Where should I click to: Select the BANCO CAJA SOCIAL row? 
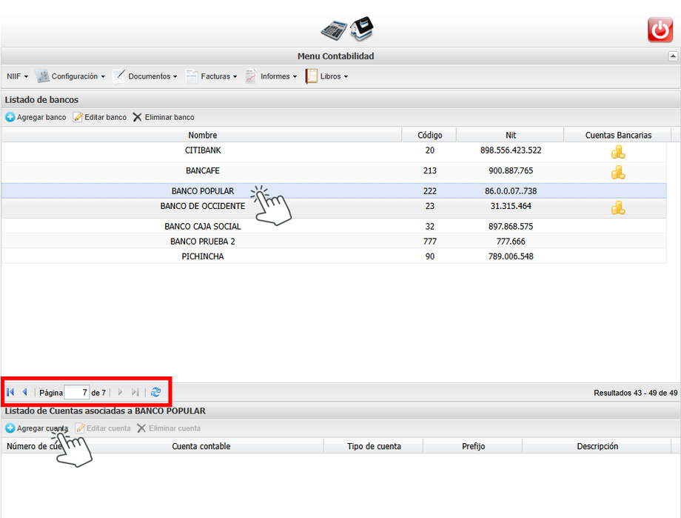(334, 226)
